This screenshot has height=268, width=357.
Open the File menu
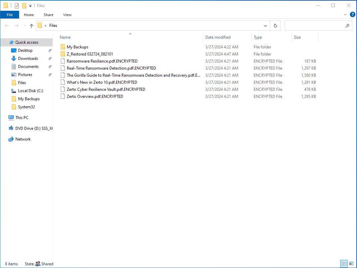[9, 14]
